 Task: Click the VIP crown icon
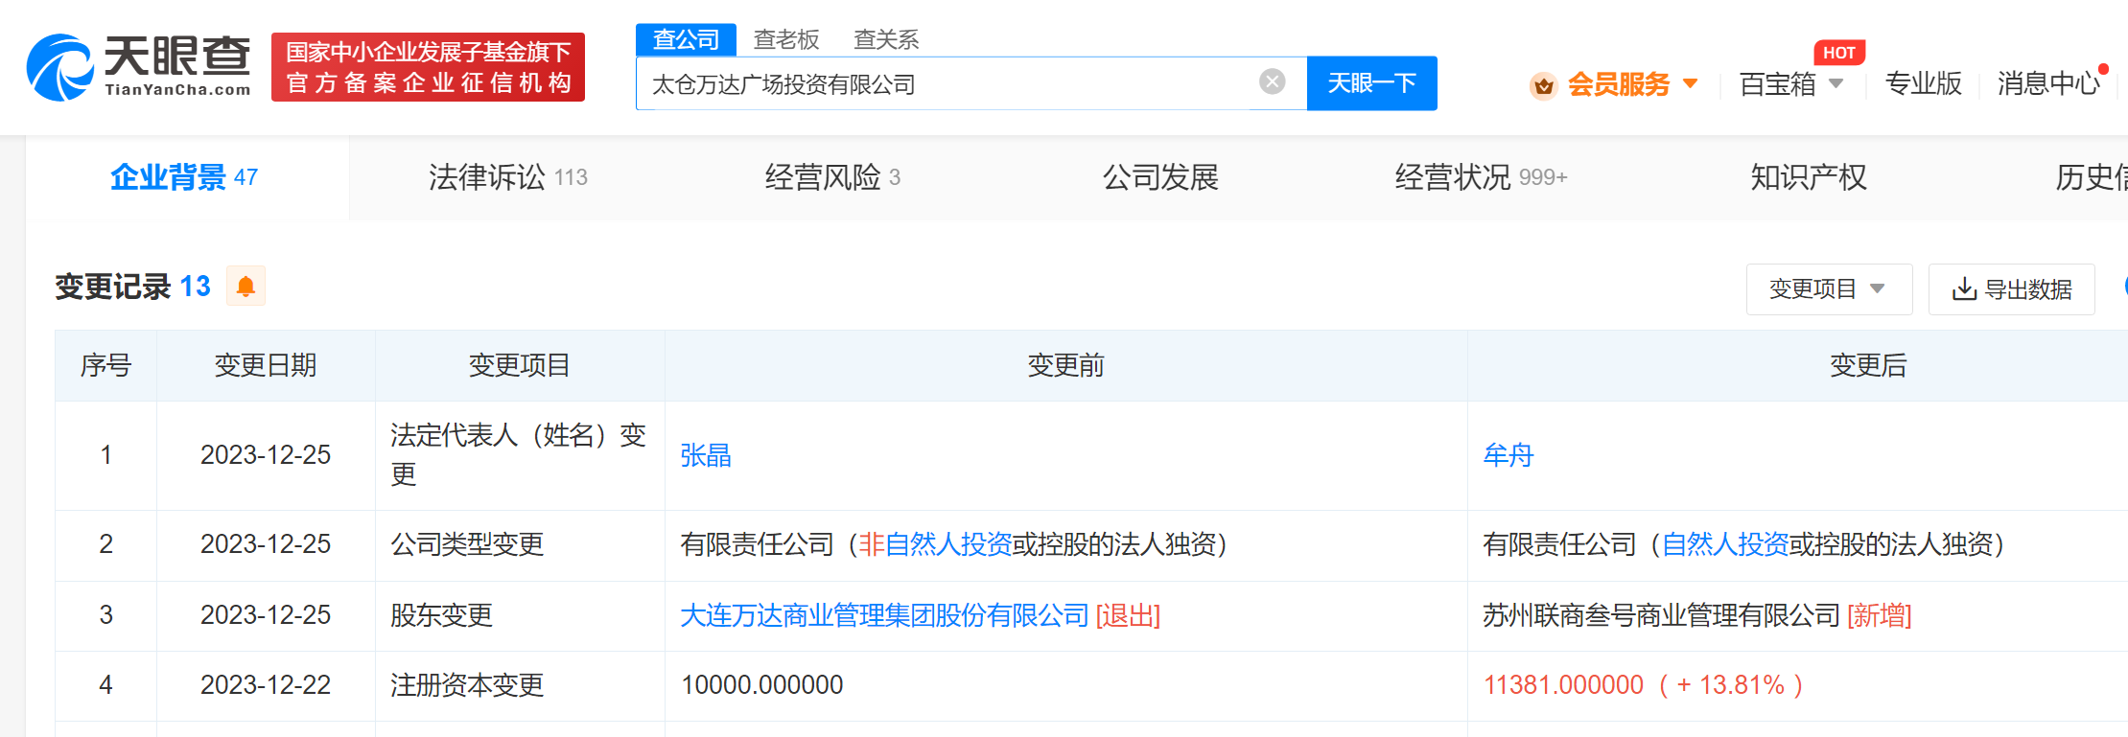click(1543, 85)
